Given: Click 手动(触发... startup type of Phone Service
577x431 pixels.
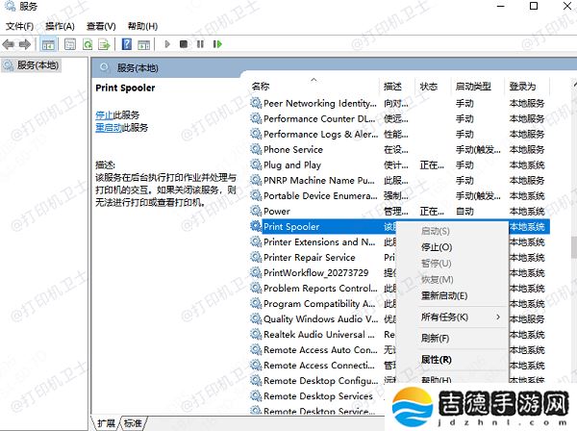Looking at the screenshot, I should [478, 149].
